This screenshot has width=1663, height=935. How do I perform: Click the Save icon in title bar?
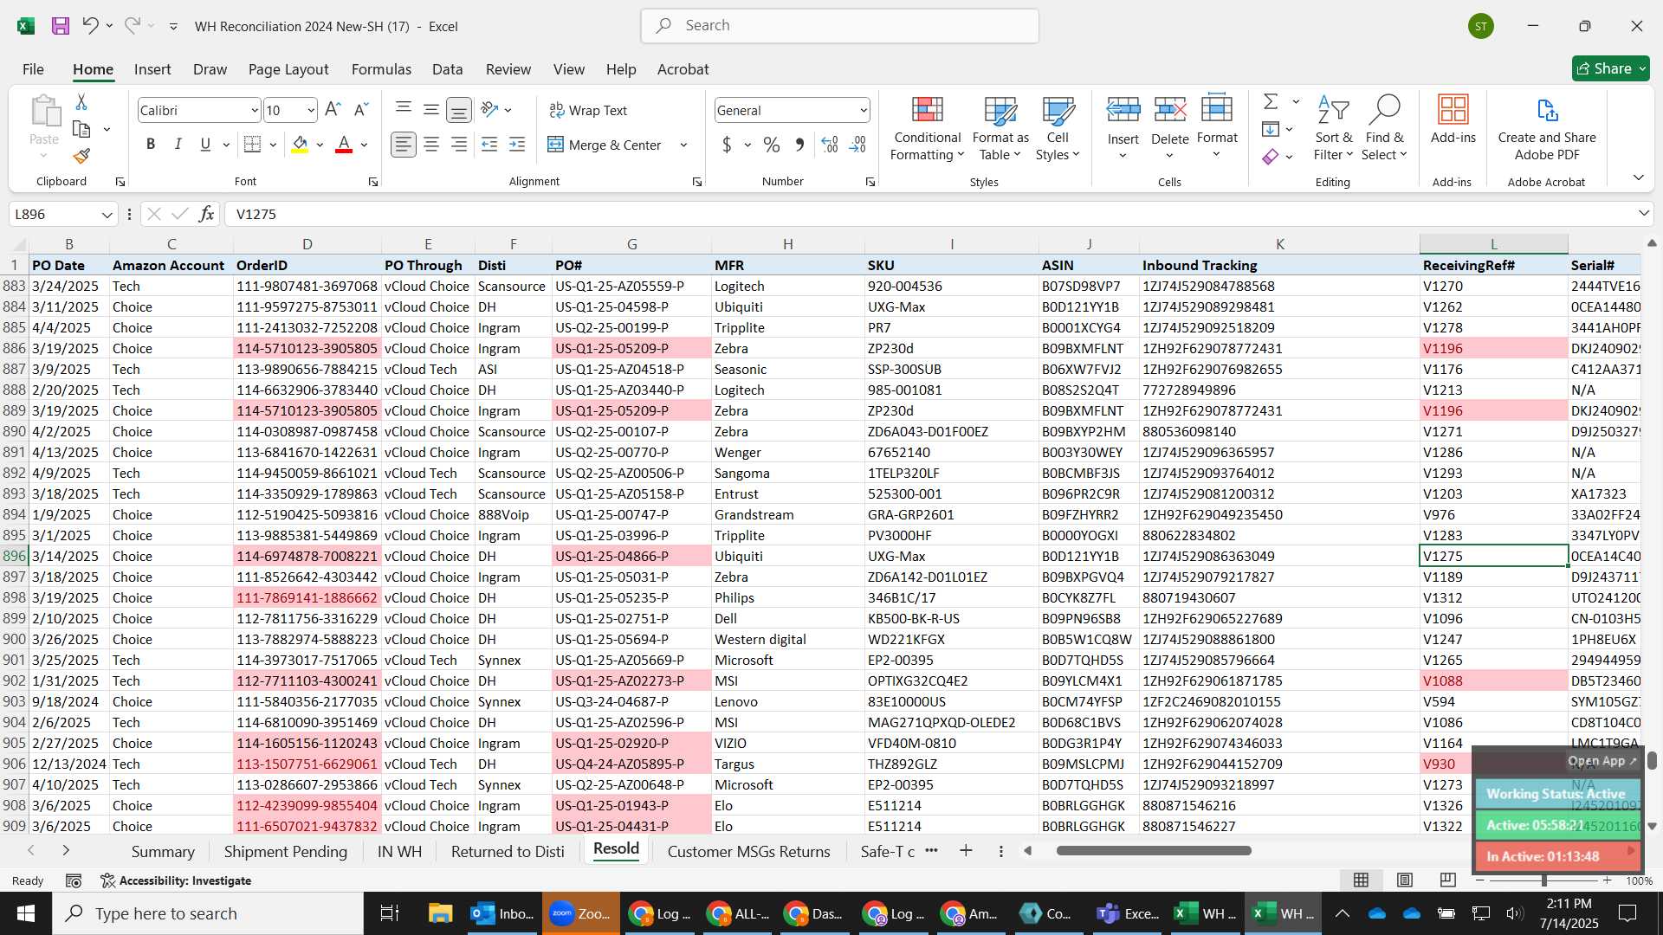61,26
